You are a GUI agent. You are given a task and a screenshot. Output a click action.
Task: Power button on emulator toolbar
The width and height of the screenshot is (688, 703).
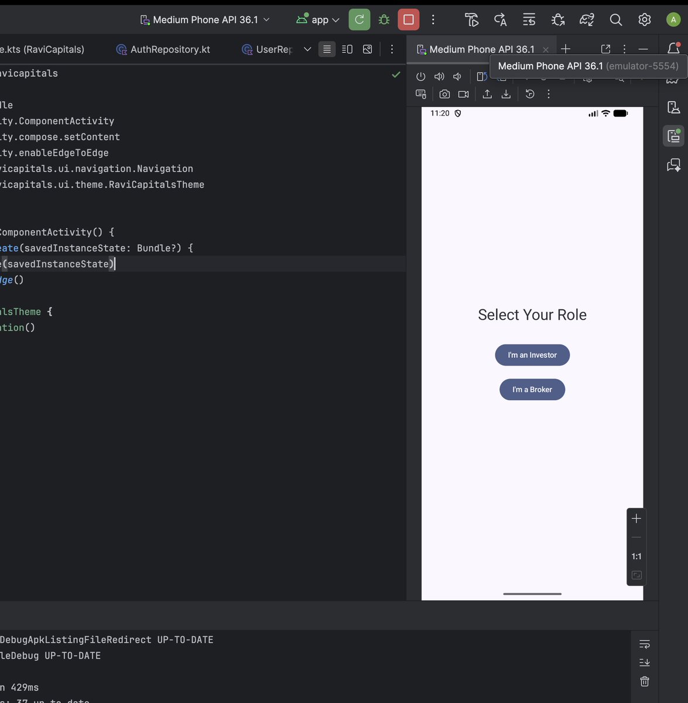coord(420,76)
